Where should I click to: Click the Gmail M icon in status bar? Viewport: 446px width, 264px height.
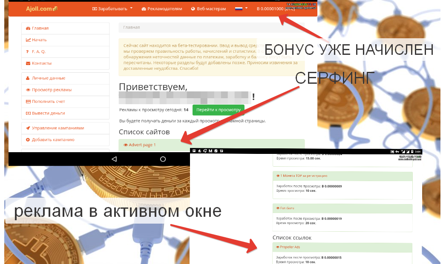pos(210,151)
